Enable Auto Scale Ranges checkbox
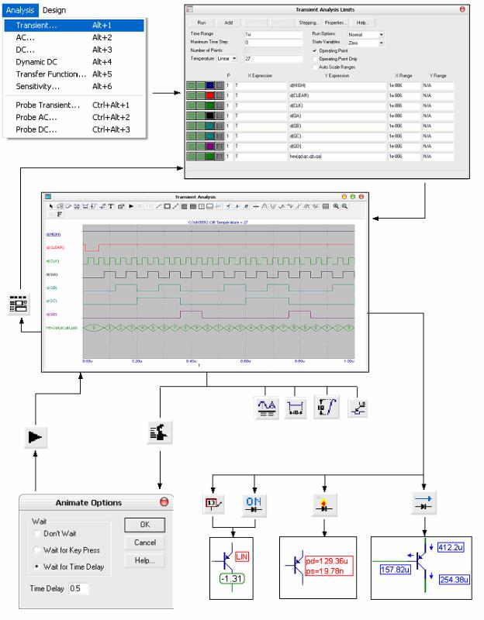The image size is (484, 620). tap(315, 67)
